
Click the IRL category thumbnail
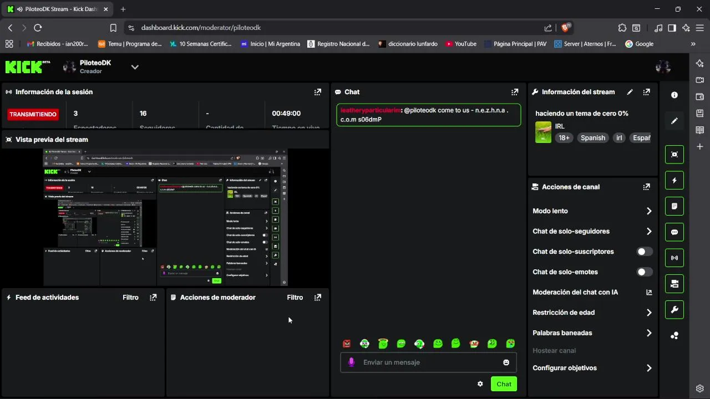point(543,132)
